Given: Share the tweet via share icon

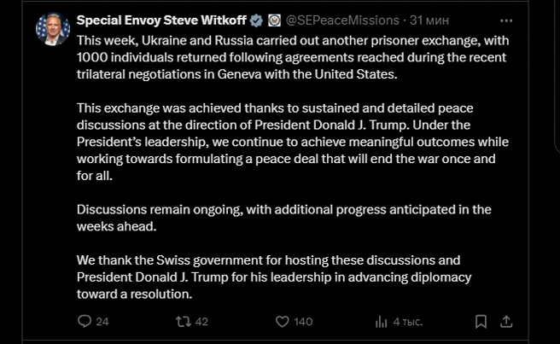Looking at the screenshot, I should pos(506,322).
